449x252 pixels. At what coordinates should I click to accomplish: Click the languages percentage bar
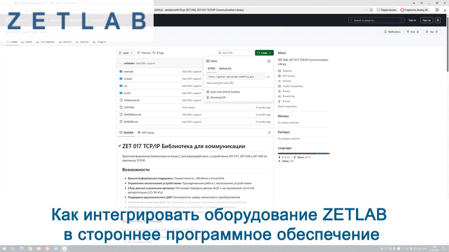tap(304, 154)
